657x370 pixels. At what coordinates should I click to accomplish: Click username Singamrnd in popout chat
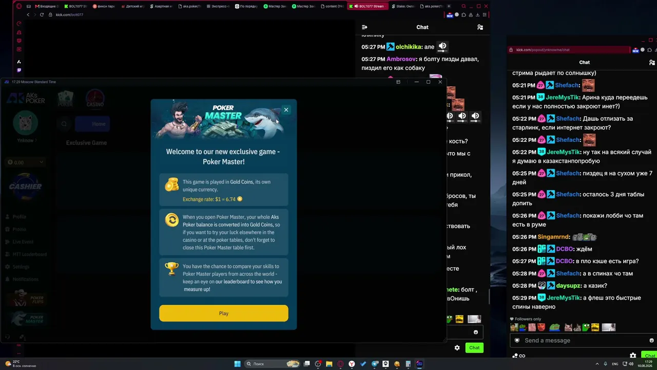pos(553,237)
